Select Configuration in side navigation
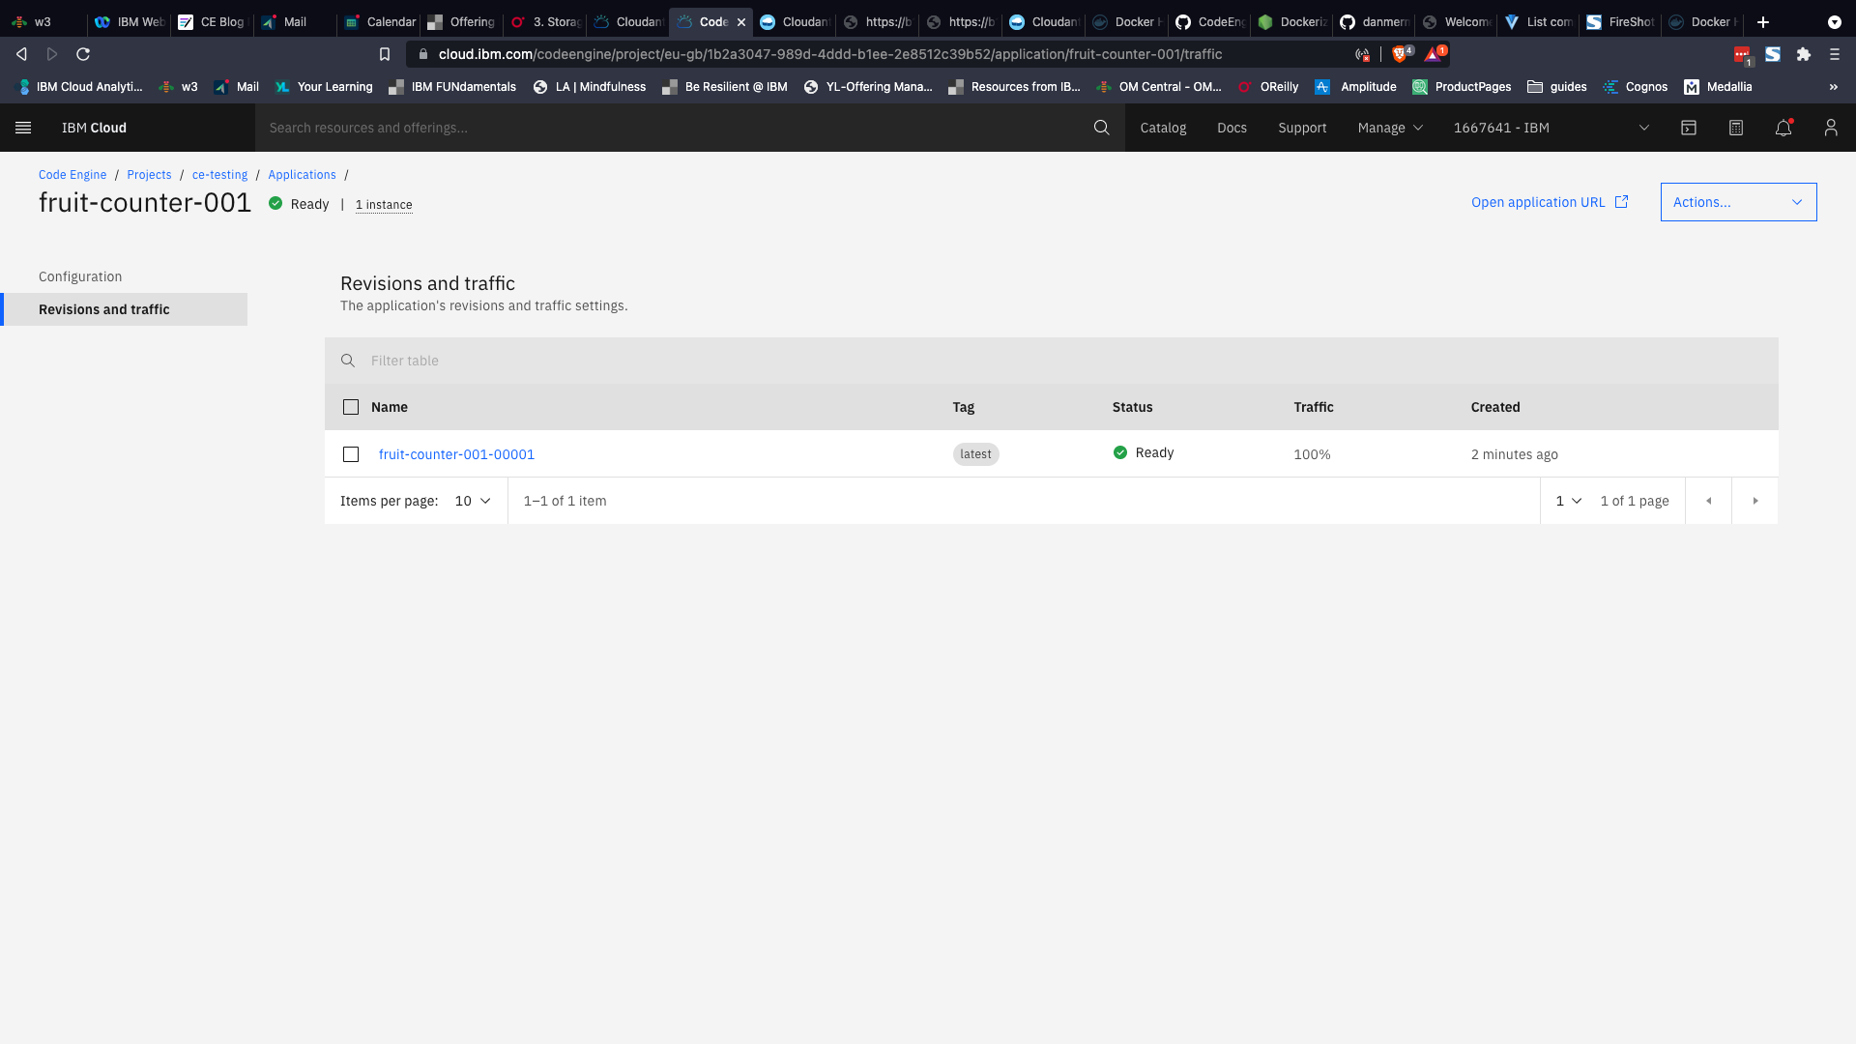Screen dimensions: 1856x1044 click(x=80, y=276)
